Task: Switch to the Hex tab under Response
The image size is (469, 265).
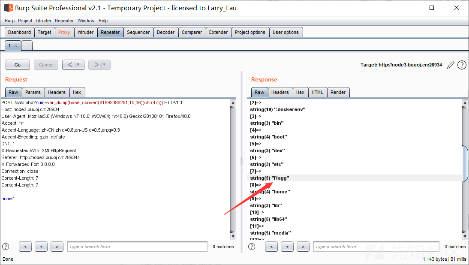Action: [x=300, y=93]
